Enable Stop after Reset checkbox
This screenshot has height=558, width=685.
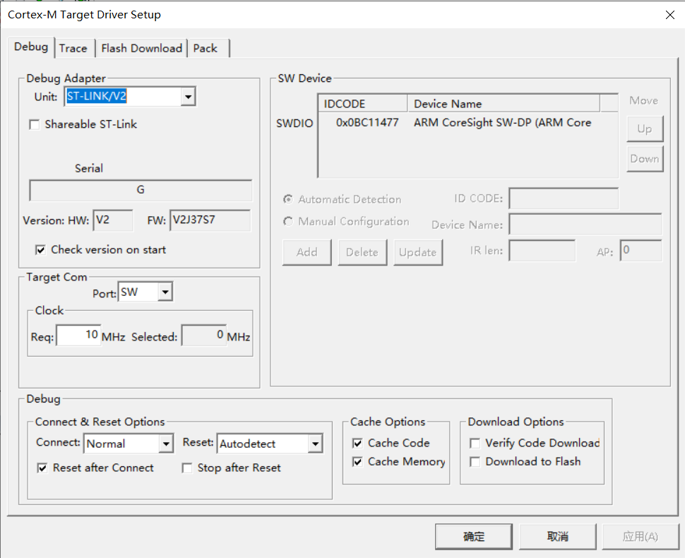point(187,468)
